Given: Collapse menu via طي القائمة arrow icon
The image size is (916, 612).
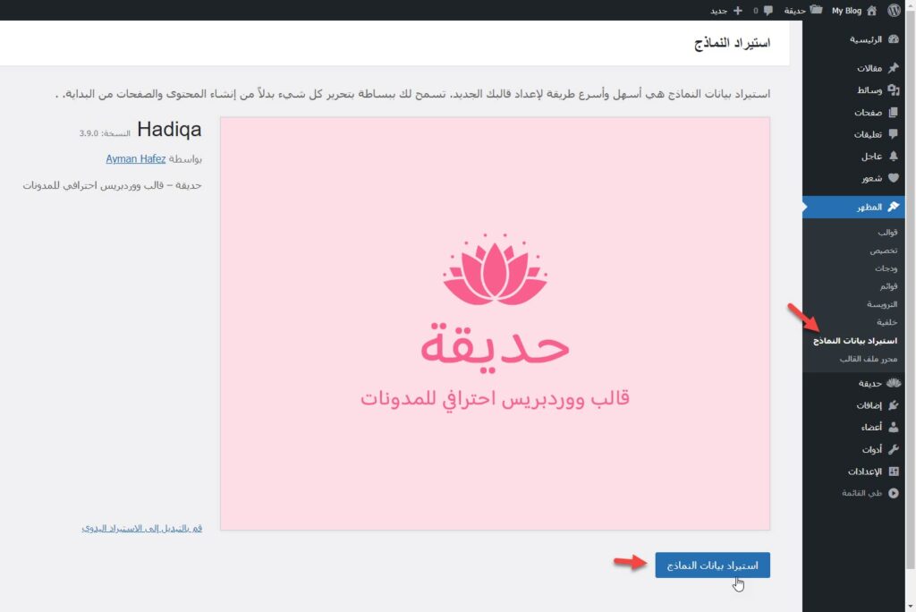Looking at the screenshot, I should point(894,493).
